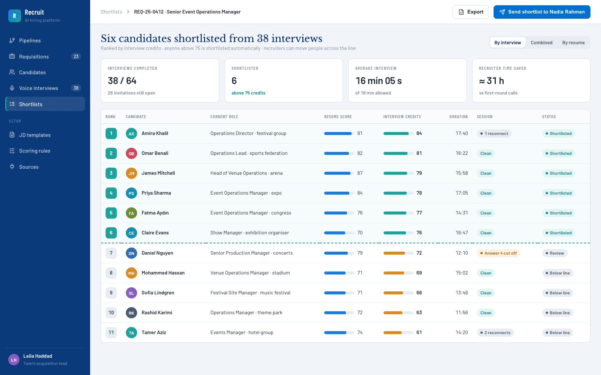Click the Candidates people icon
Image resolution: width=601 pixels, height=375 pixels.
(x=12, y=72)
